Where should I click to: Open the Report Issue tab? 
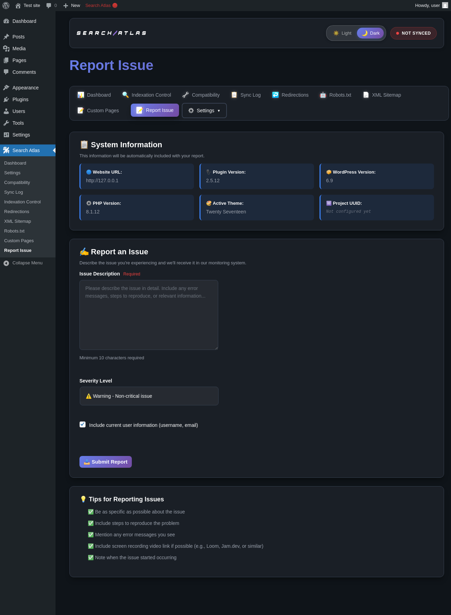(155, 110)
